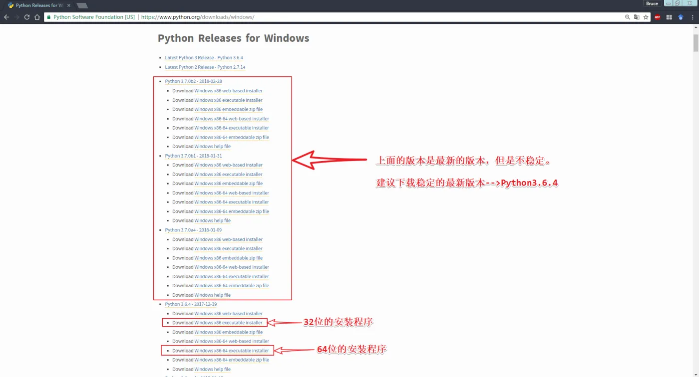The image size is (699, 377).
Task: Download 3.7.0a4 Windows x86 executable installer
Action: [x=228, y=248]
